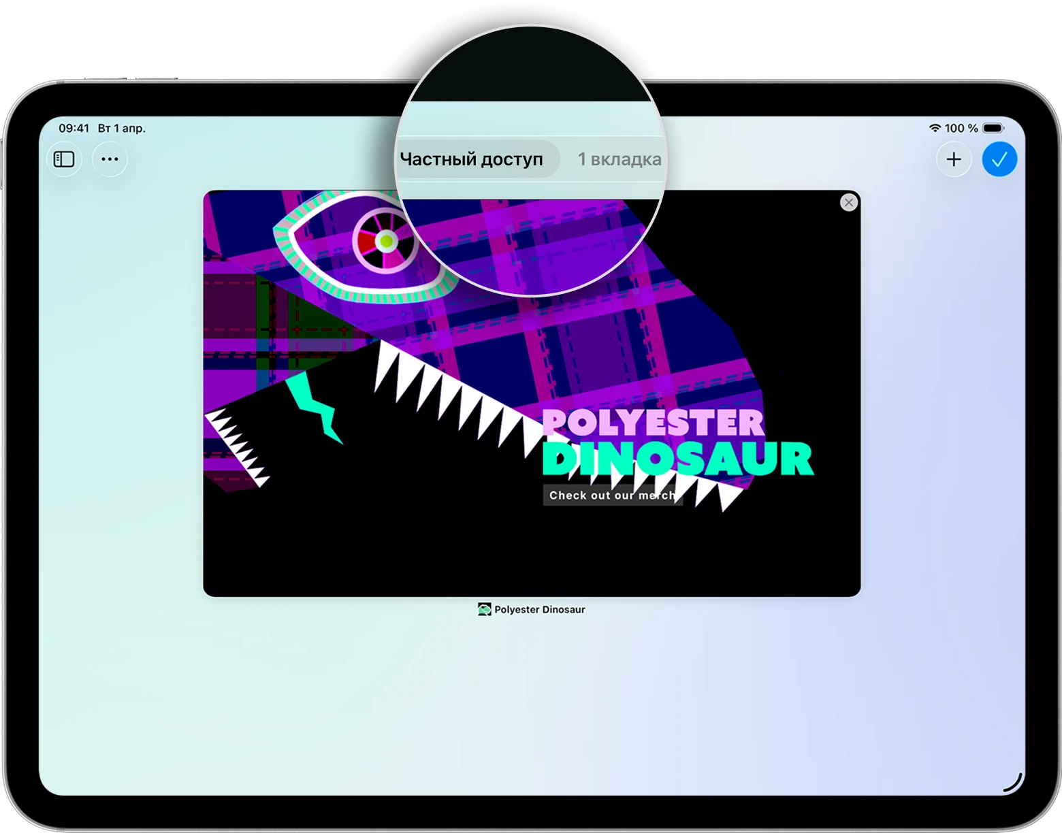
Task: Click the Polyester Dinosaur title under the thumbnail
Action: (539, 610)
